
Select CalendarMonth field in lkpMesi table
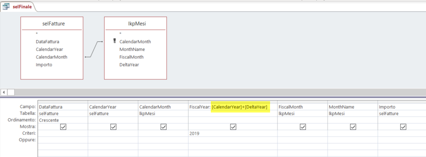135,41
